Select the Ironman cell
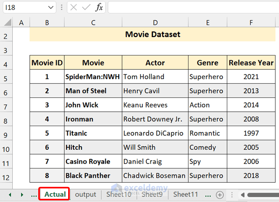The width and height of the screenshot is (279, 202). (x=93, y=119)
